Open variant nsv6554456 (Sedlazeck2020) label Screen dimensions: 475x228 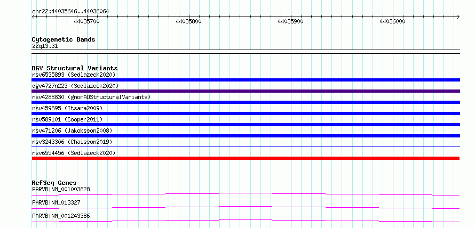[74, 153]
